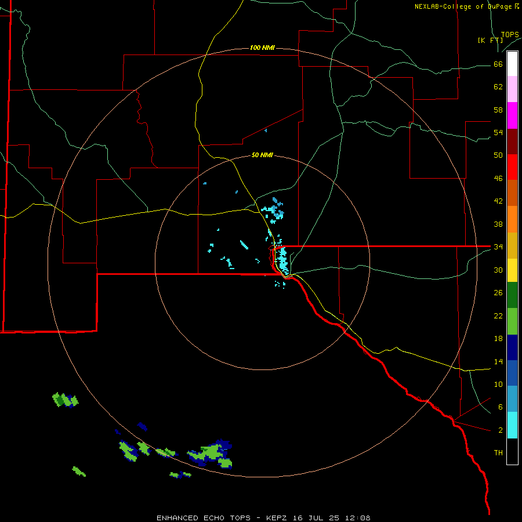Click legend value 26

coord(498,293)
